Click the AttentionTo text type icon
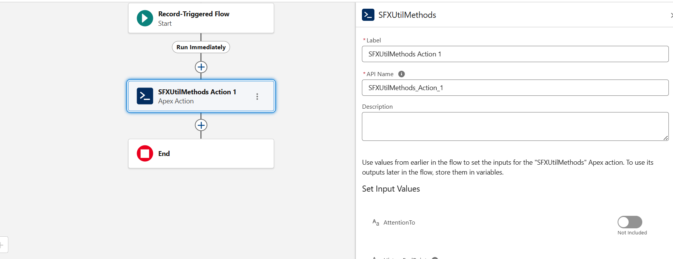This screenshot has height=259, width=673. click(x=376, y=222)
